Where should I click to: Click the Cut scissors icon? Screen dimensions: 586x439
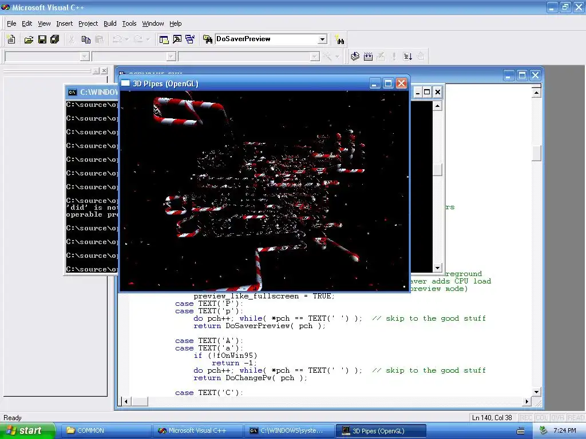(x=72, y=39)
